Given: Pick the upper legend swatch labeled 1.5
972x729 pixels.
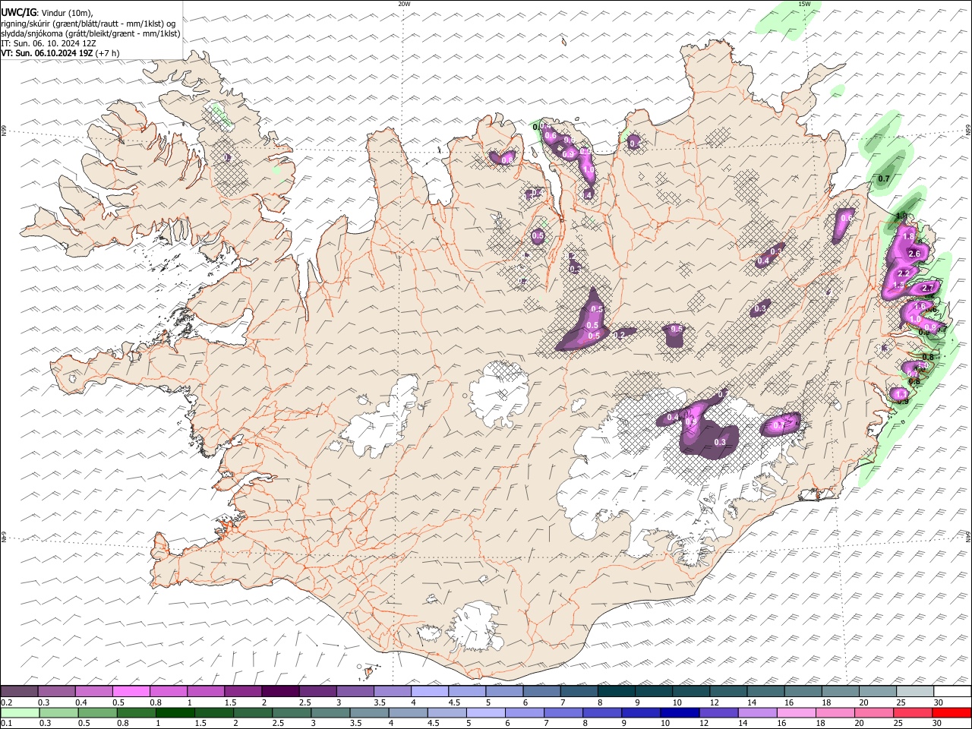Looking at the screenshot, I should [x=244, y=691].
